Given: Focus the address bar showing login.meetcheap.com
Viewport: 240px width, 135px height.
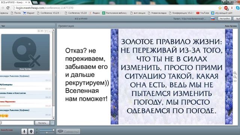Looking at the screenshot, I should 115,8.
